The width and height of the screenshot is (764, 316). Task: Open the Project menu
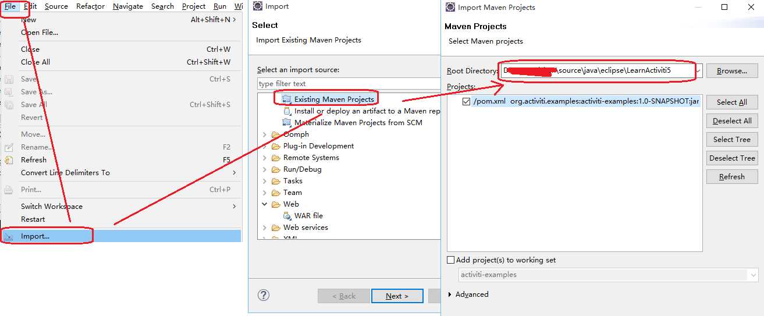click(194, 6)
